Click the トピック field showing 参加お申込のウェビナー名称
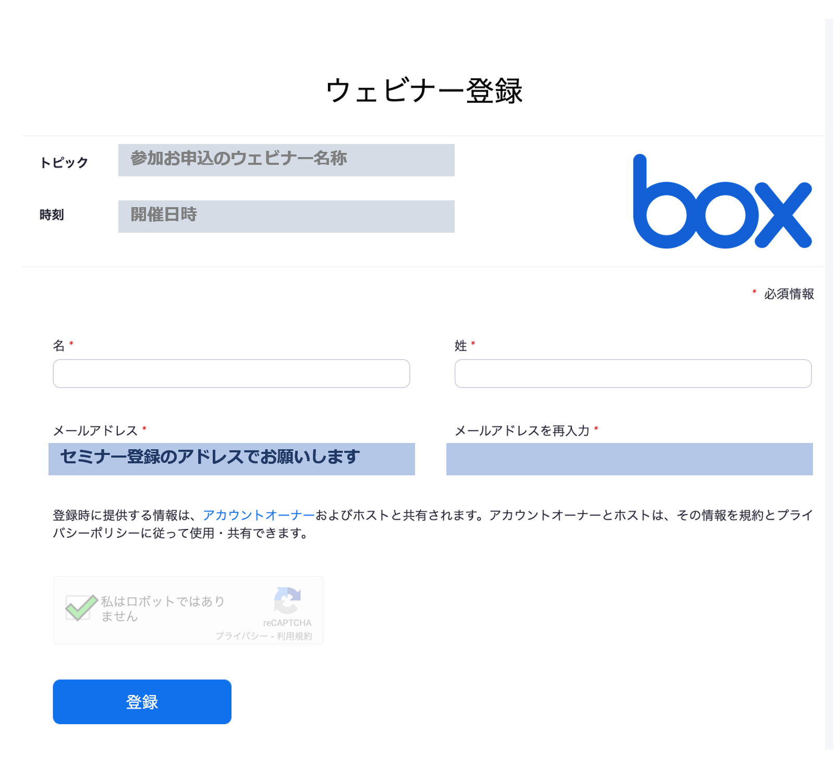 point(286,160)
